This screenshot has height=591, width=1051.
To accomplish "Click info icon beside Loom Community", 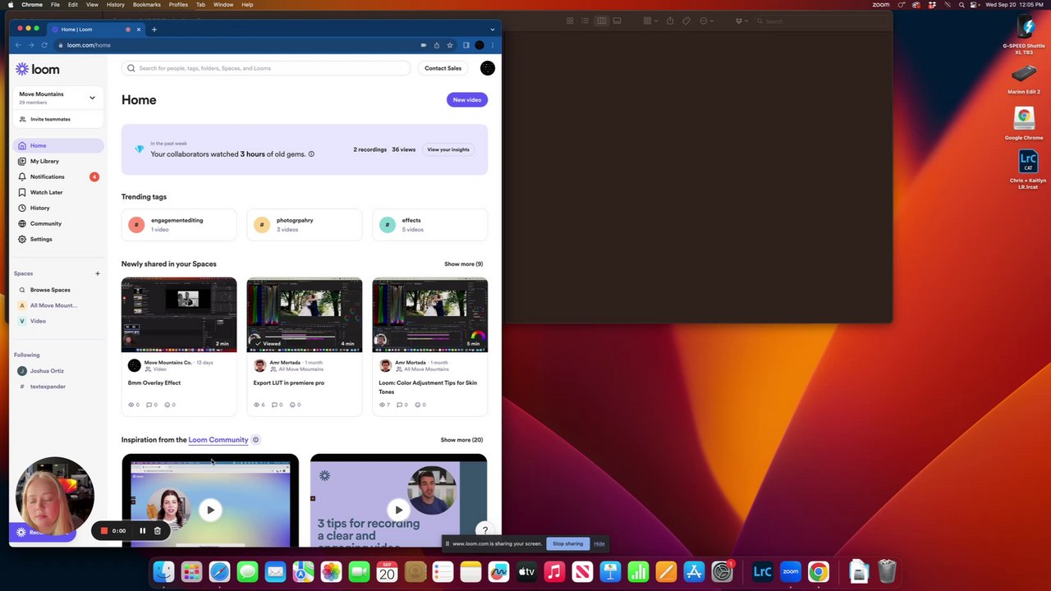I will [255, 440].
